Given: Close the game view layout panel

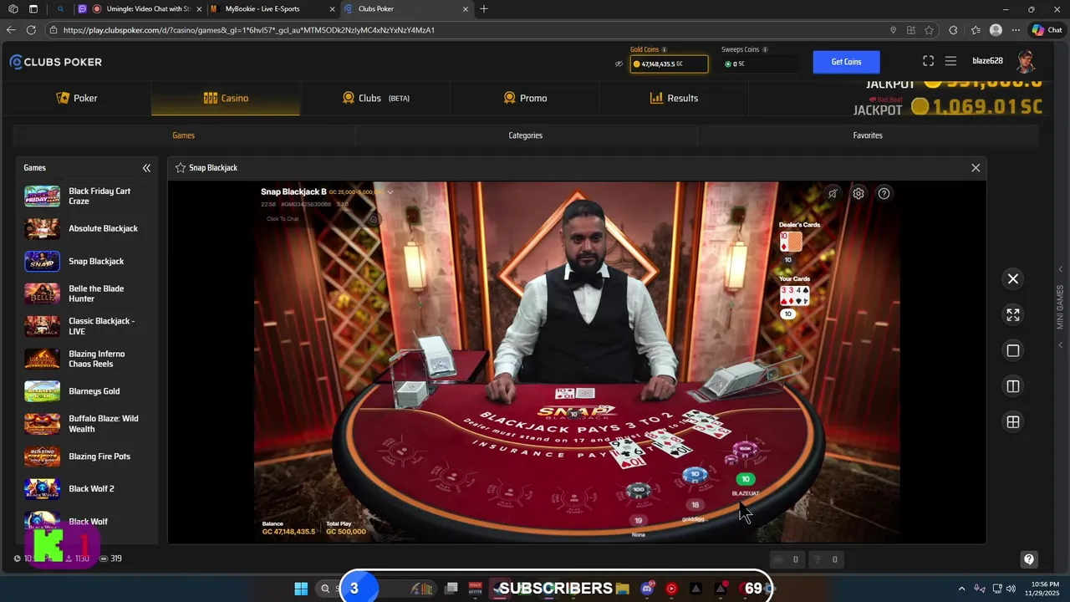Looking at the screenshot, I should (1013, 278).
